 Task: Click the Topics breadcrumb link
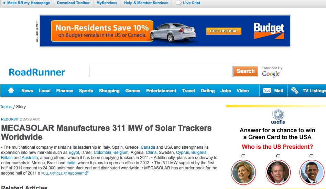coord(6,107)
